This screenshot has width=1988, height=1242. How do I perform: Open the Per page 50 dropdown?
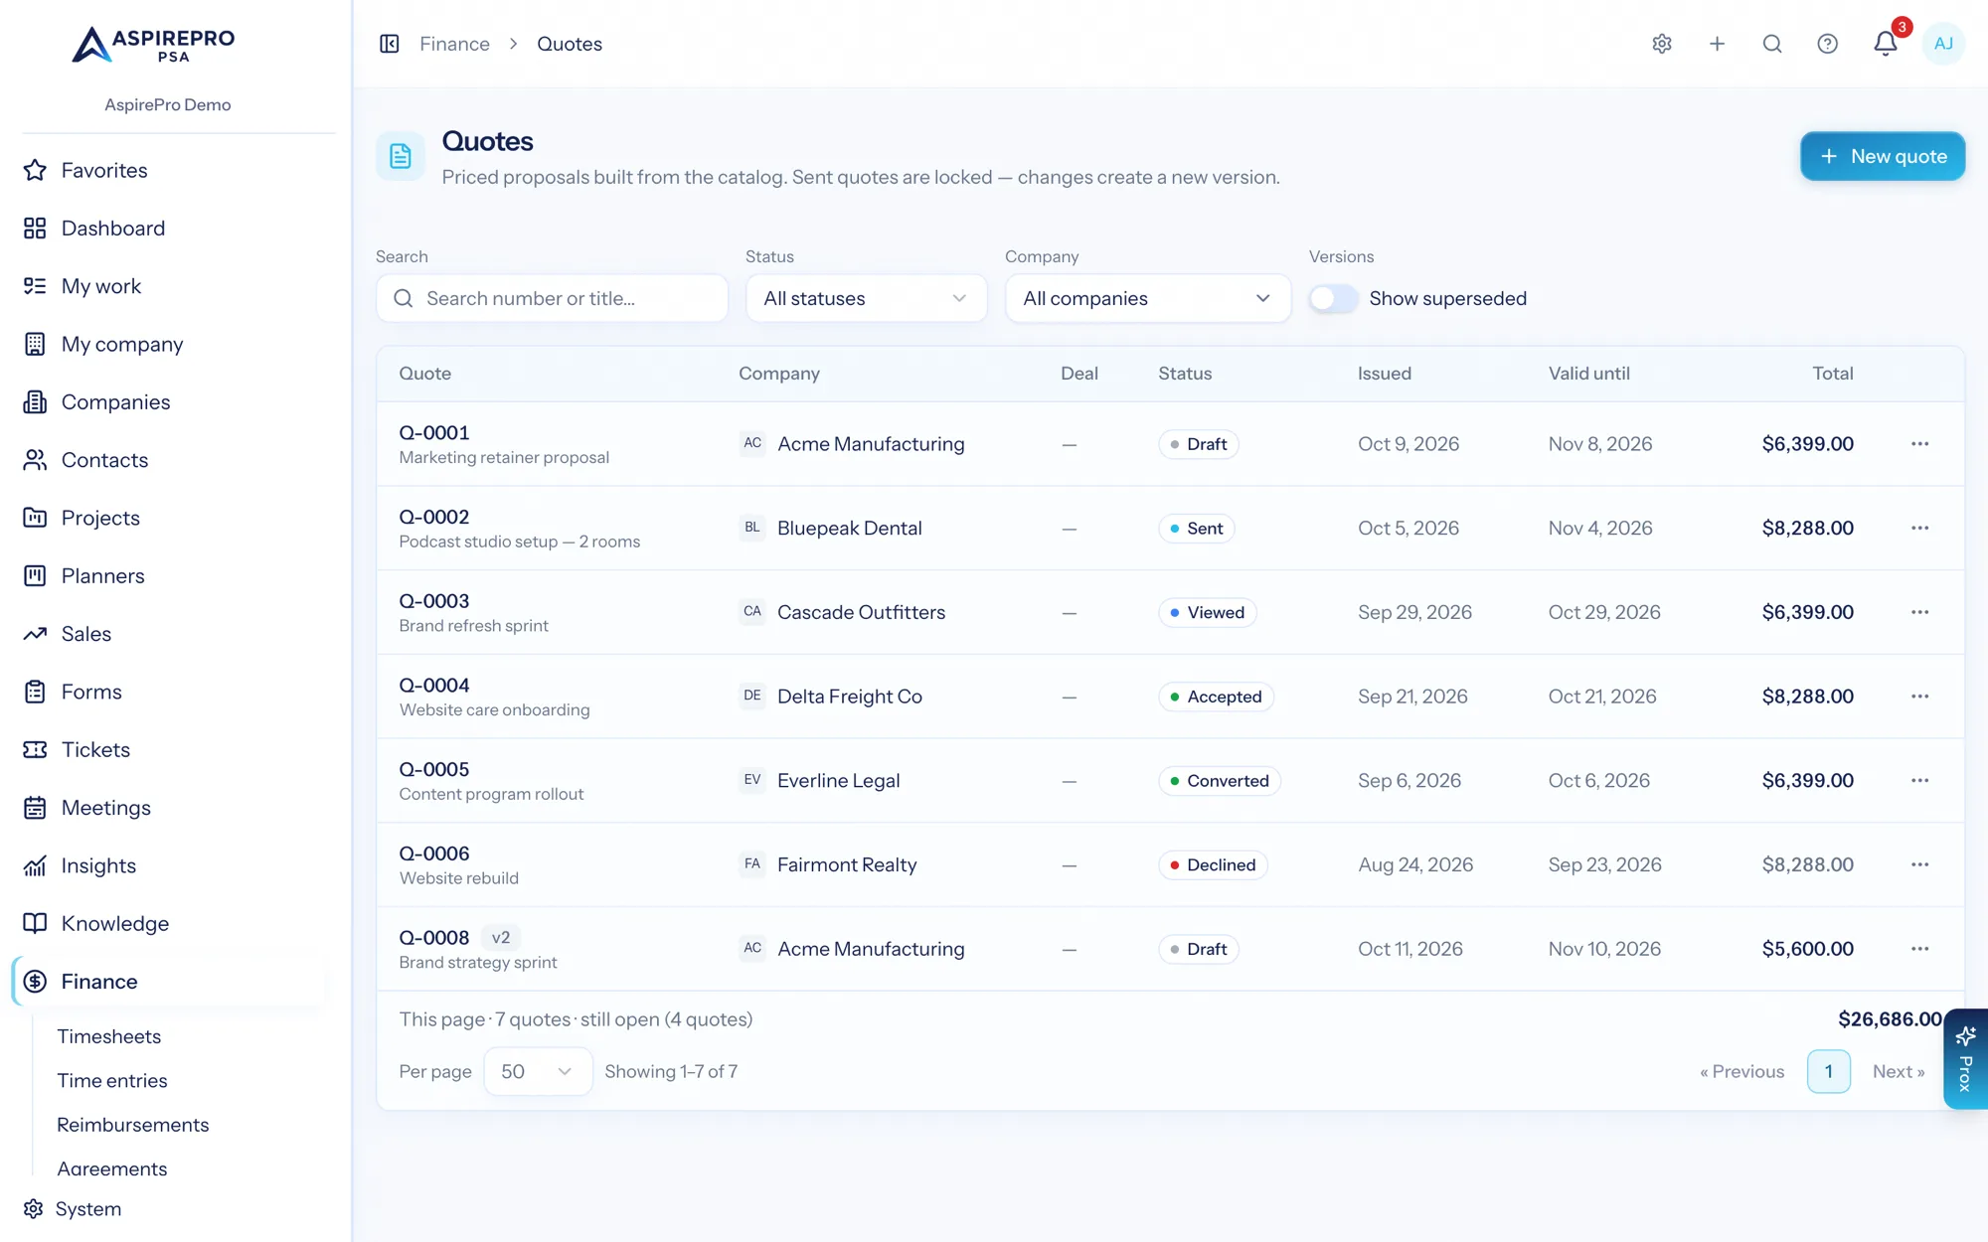point(538,1071)
